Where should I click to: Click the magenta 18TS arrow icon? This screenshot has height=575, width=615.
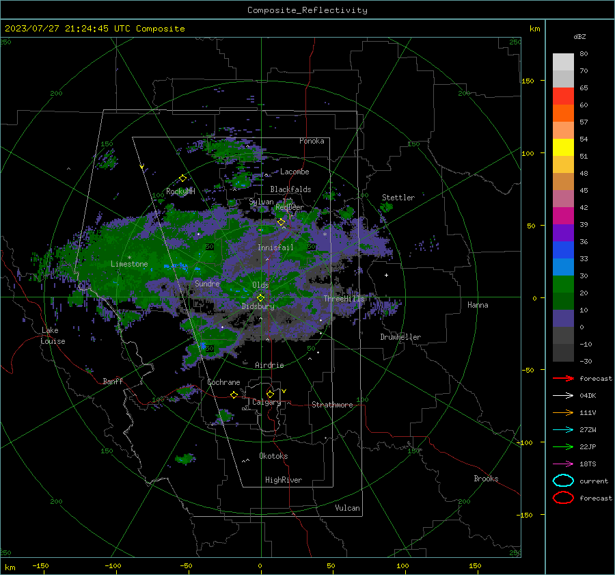tap(563, 464)
